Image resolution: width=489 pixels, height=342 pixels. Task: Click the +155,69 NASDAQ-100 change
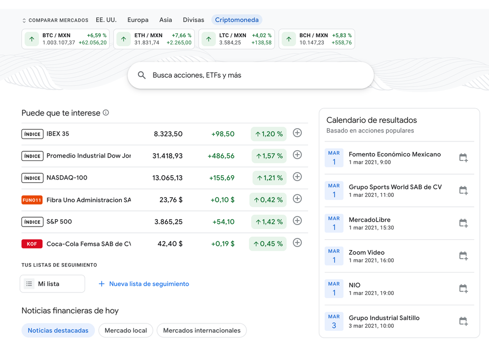222,178
